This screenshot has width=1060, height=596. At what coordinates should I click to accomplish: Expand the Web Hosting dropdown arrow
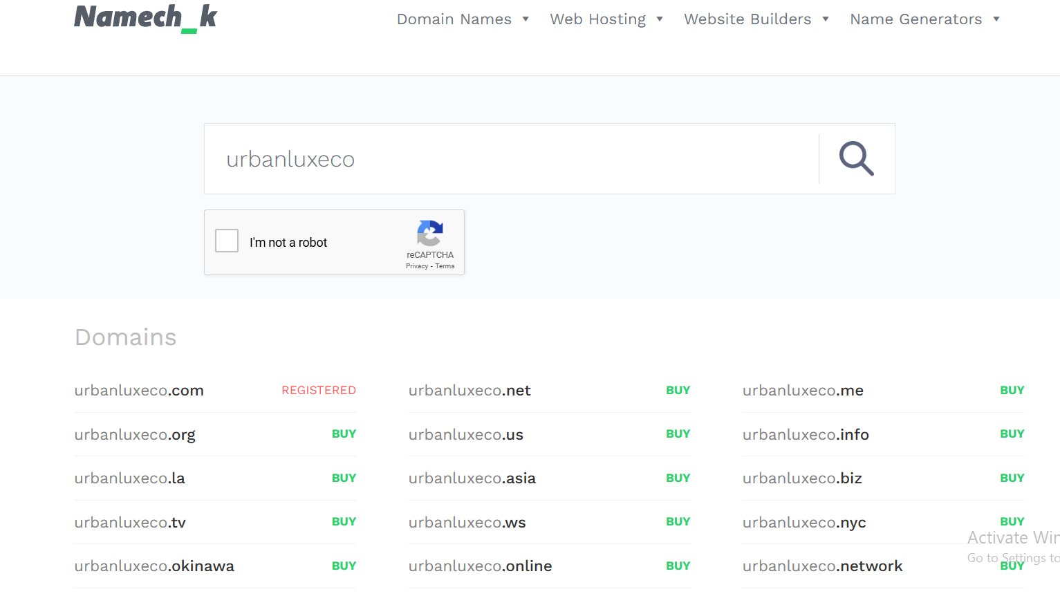click(x=660, y=19)
